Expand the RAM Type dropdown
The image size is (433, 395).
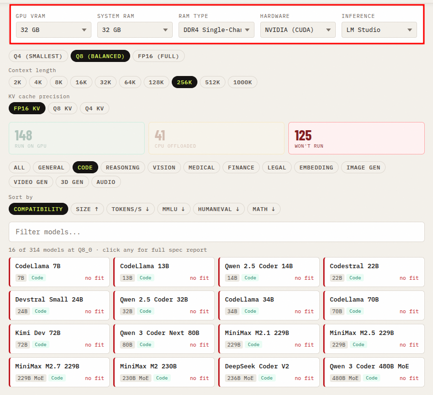tap(216, 30)
